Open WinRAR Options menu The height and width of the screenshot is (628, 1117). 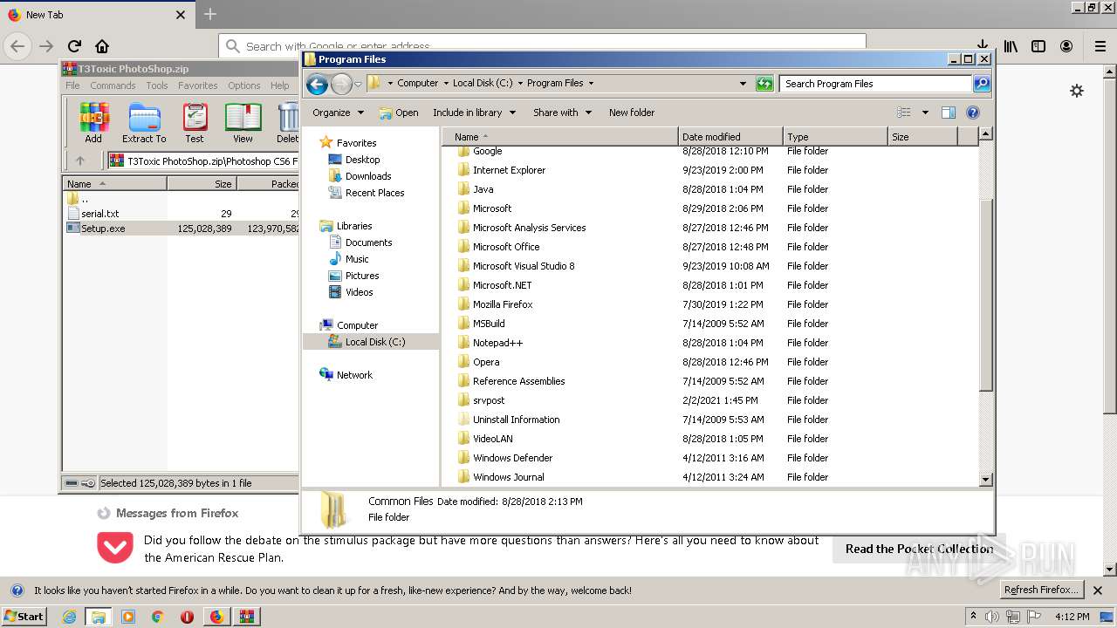(x=244, y=85)
